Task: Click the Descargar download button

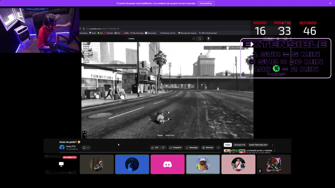Action: point(192,148)
